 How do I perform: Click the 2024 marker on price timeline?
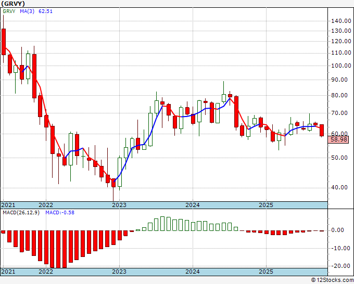tap(192, 205)
